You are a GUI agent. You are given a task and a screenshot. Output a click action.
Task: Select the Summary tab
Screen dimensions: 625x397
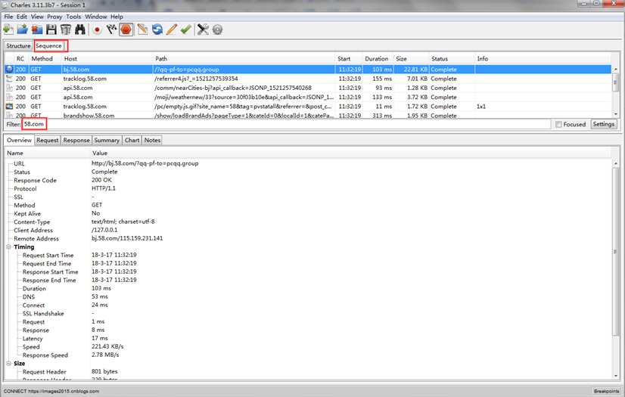(x=107, y=140)
